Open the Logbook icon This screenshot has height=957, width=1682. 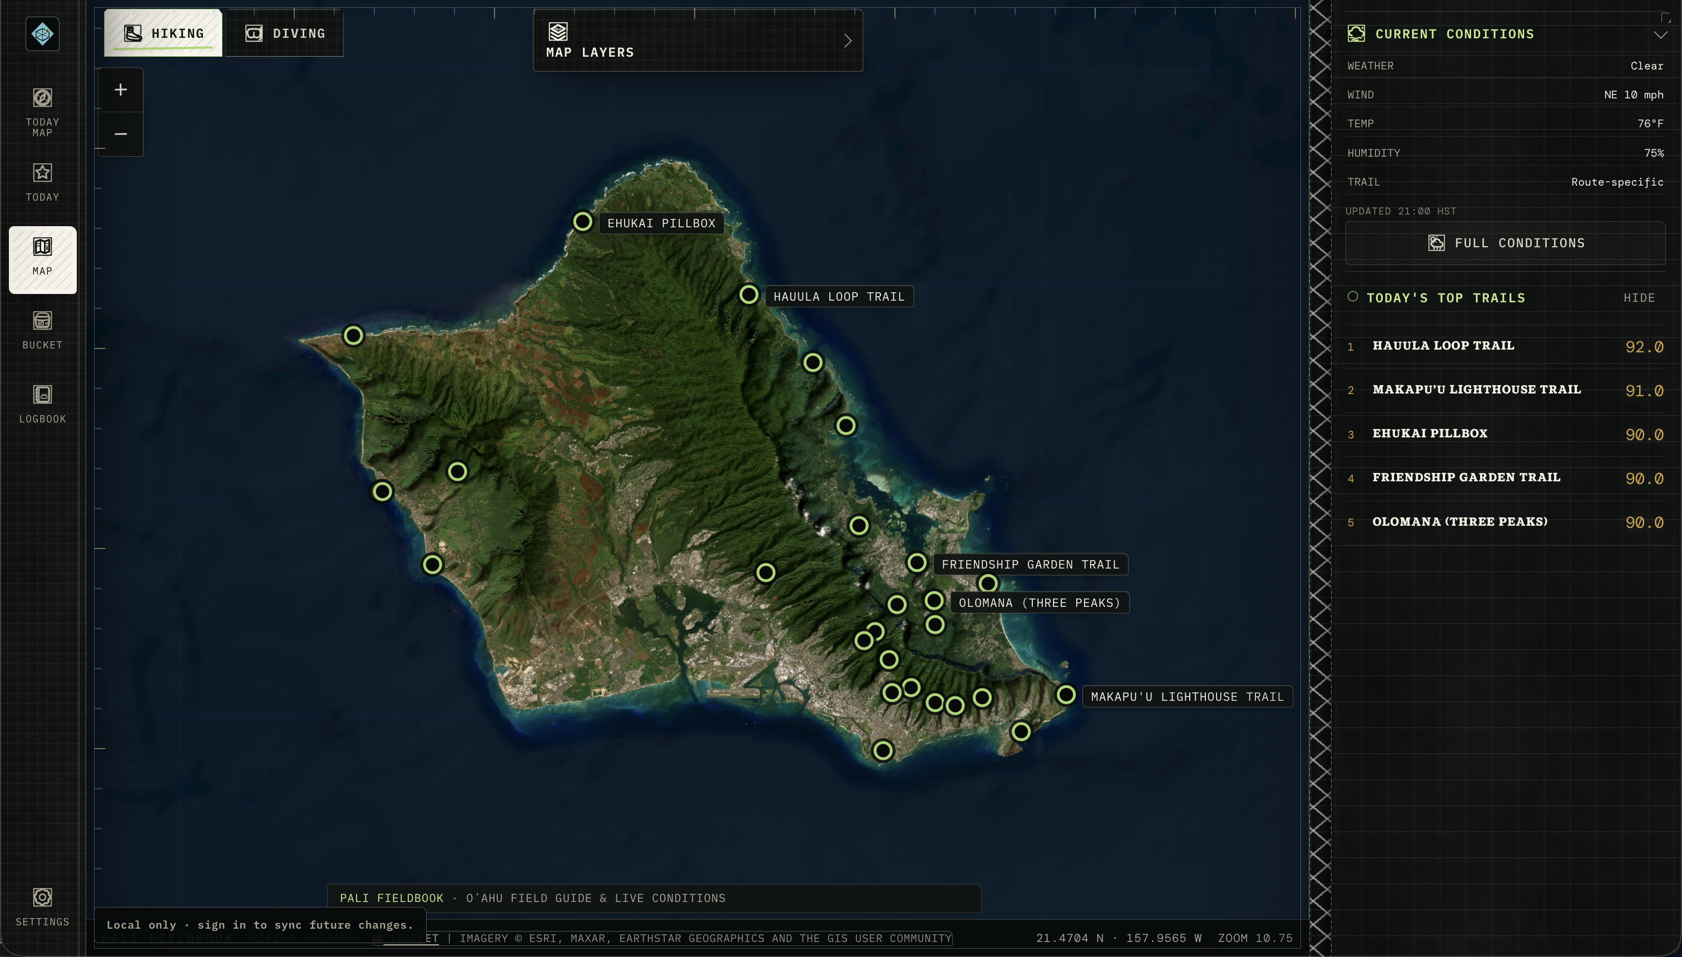click(x=43, y=395)
